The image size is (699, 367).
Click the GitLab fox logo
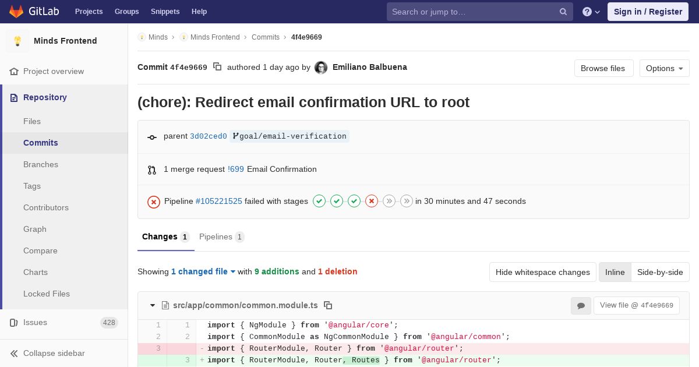[16, 11]
